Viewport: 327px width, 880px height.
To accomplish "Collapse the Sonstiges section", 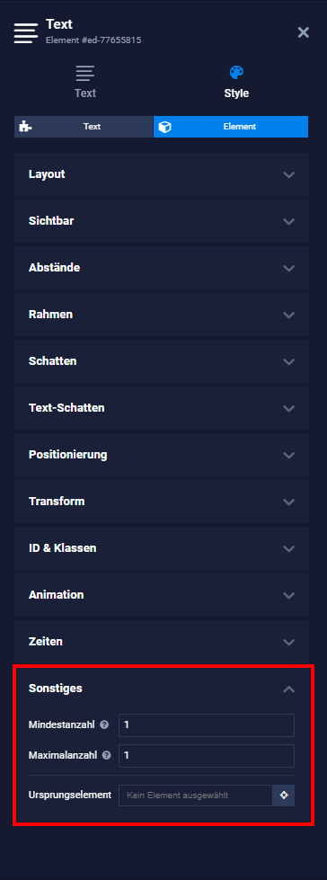I will tap(162, 689).
